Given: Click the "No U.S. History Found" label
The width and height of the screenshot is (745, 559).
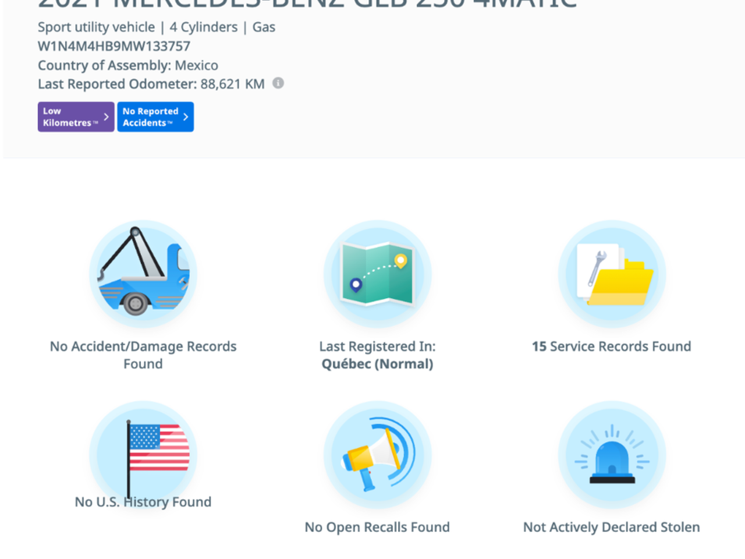Looking at the screenshot, I should [143, 502].
